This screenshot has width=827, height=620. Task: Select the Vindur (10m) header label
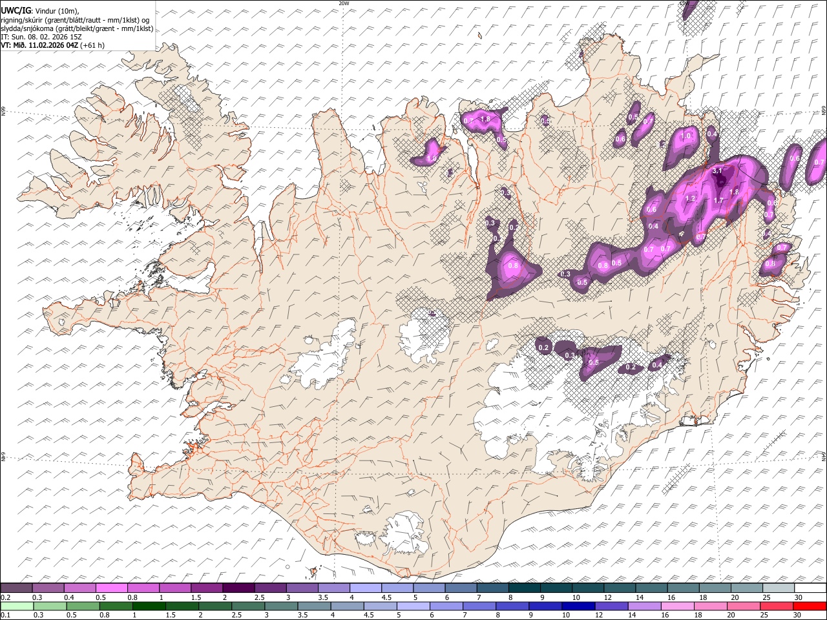click(x=56, y=11)
